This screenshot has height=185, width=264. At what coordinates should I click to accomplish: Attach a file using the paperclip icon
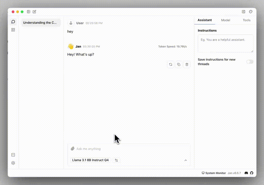72,149
